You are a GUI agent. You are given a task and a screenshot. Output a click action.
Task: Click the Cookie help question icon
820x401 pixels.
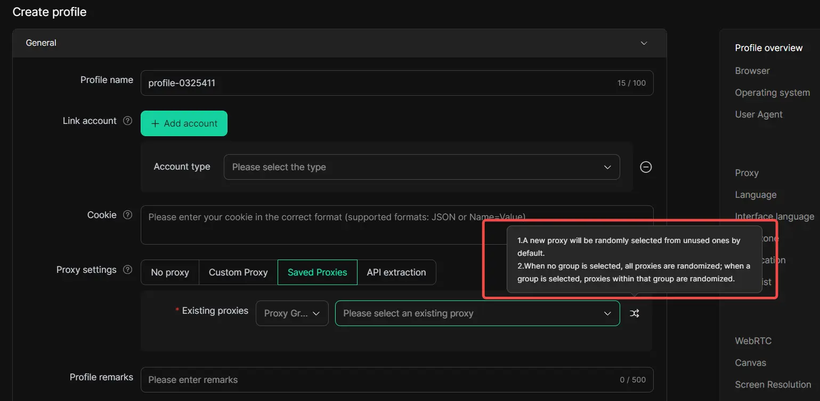[127, 215]
